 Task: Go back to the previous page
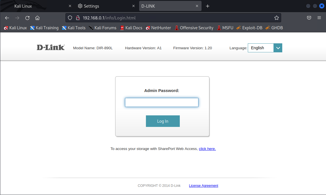(x=7, y=18)
